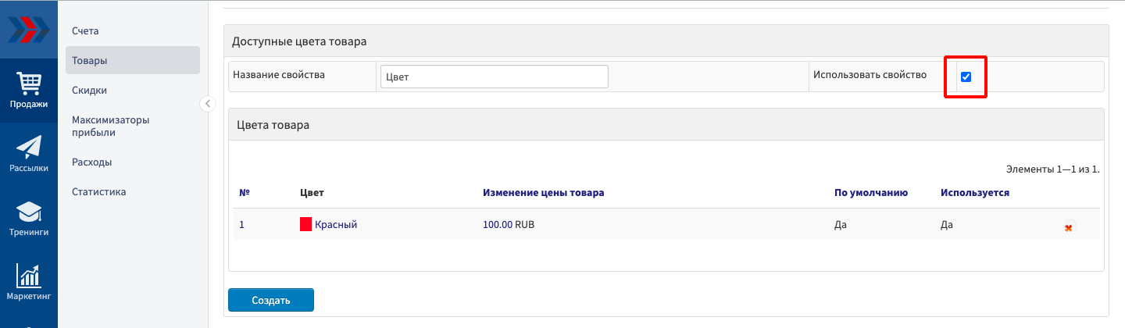The width and height of the screenshot is (1125, 328).
Task: Open the Счета menu item
Action: (x=86, y=30)
